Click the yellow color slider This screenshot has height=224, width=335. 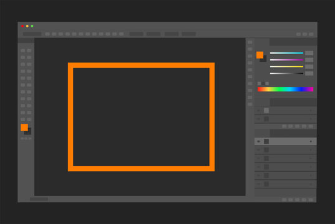pos(286,67)
